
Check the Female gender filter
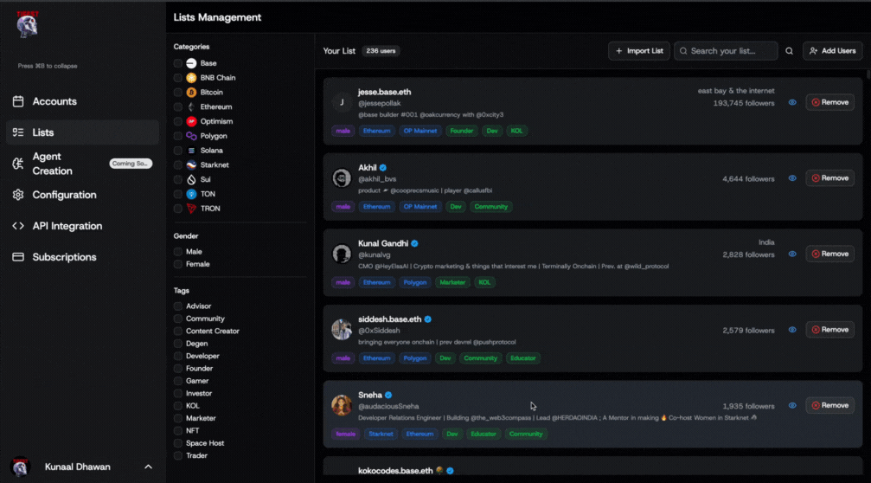click(178, 264)
